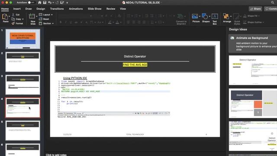Click highlighted FIND THE AVG AGE text

[x=135, y=65]
